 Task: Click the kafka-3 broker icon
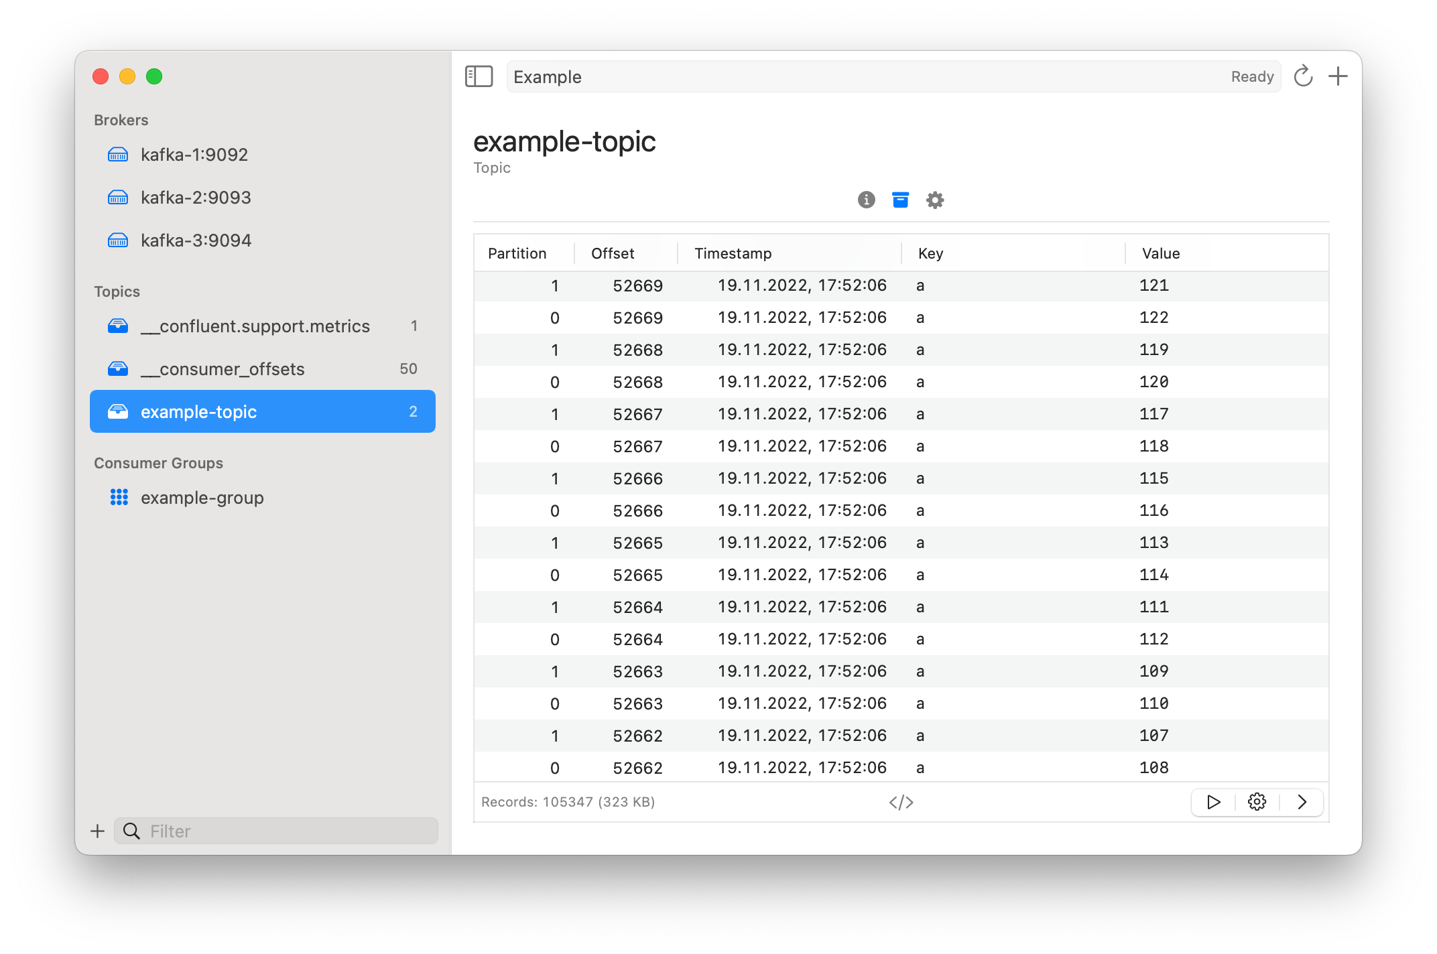coord(118,241)
